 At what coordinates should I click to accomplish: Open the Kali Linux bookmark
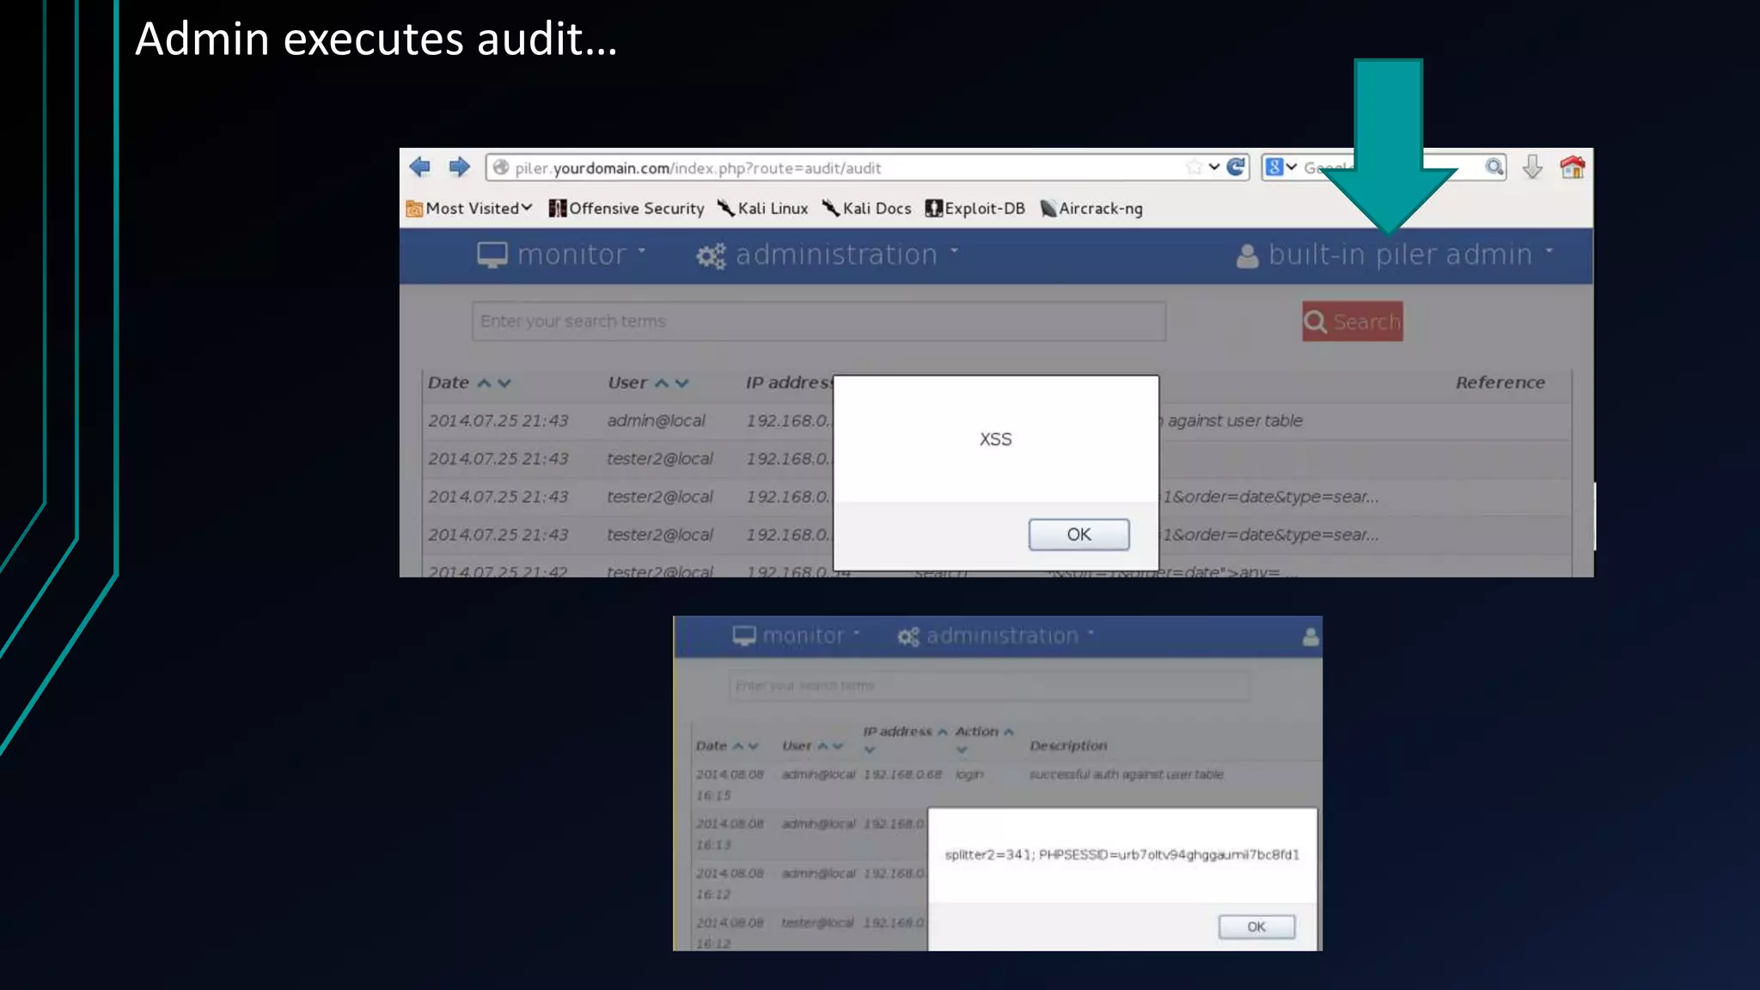[763, 208]
